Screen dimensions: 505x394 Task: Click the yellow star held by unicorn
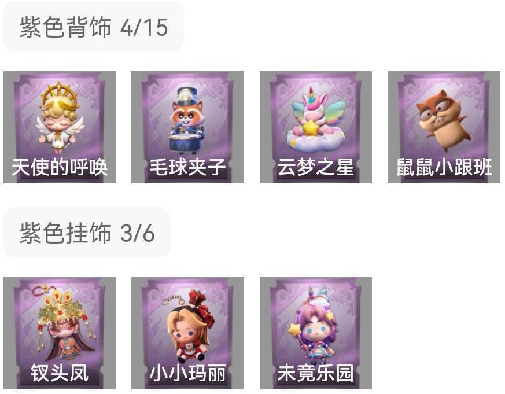(310, 128)
